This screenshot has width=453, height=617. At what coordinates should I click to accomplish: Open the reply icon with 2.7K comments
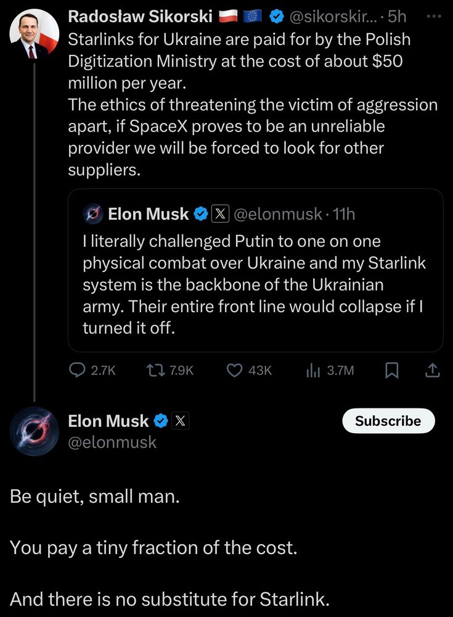(x=77, y=370)
